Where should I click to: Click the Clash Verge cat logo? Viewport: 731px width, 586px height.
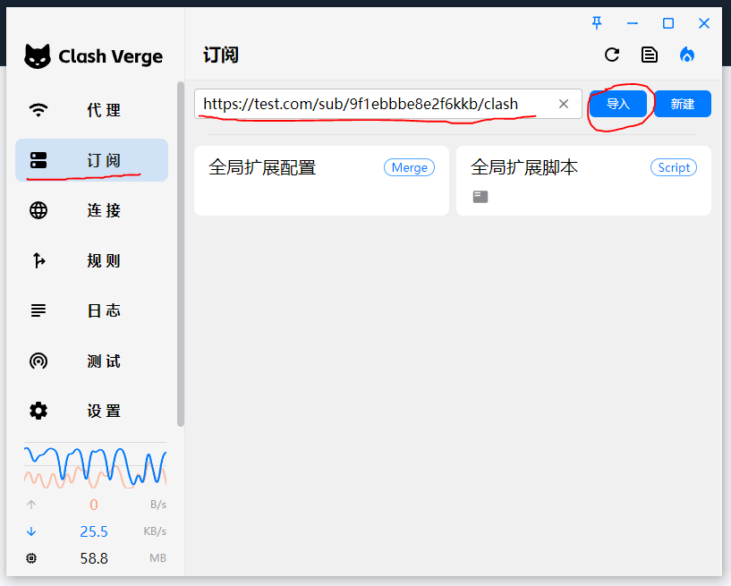[38, 56]
